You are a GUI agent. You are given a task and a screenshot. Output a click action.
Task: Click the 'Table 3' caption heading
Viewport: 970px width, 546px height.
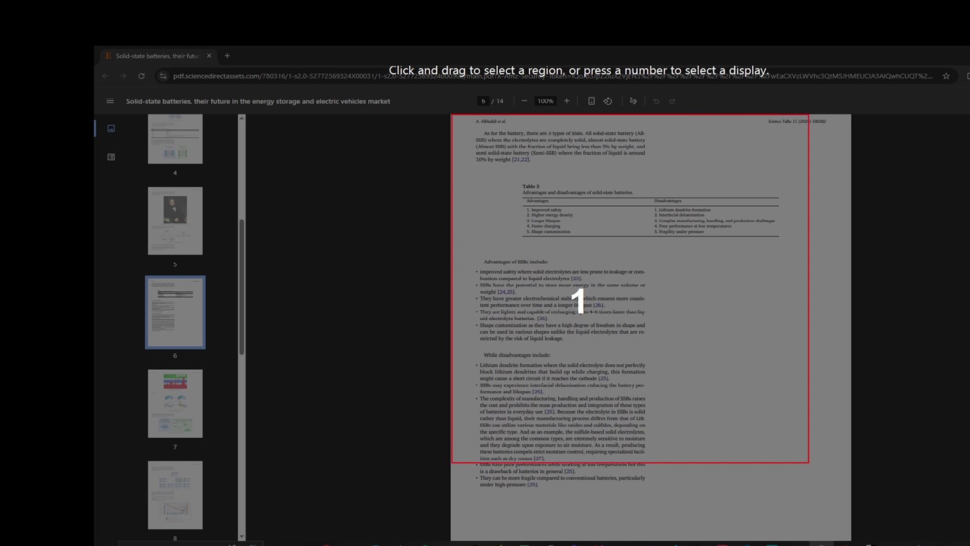[x=530, y=187]
